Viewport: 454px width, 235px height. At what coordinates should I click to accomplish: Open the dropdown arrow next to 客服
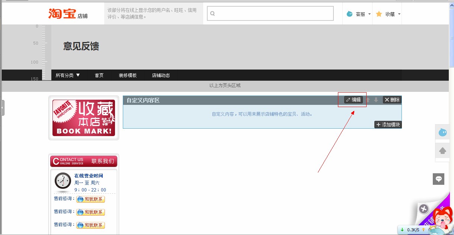[x=369, y=13]
